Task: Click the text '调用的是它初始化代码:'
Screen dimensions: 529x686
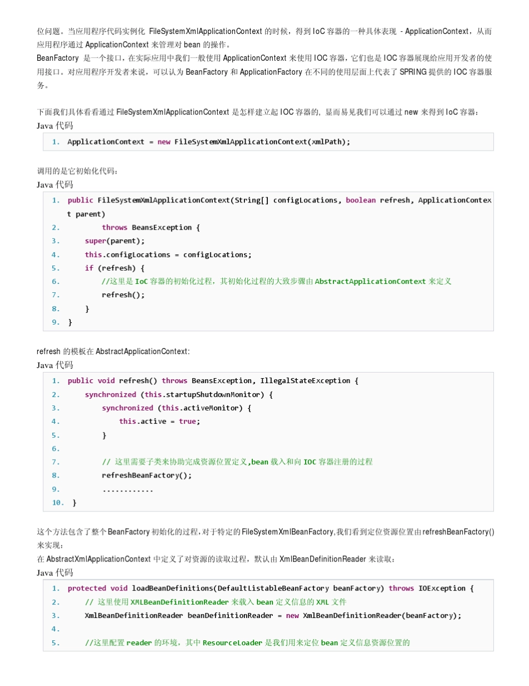Action: click(77, 171)
